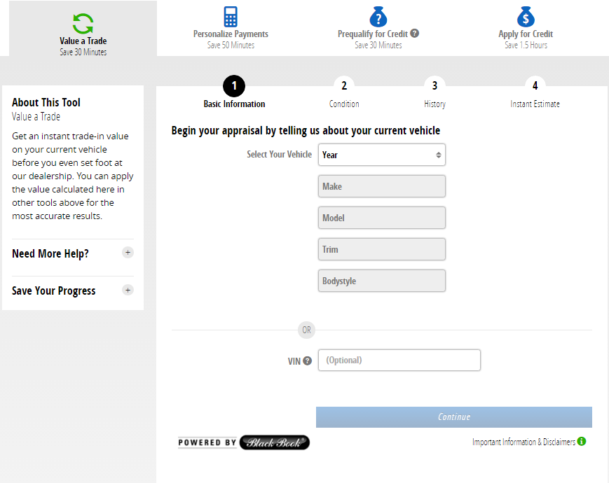Open Important Information & Disclaimers link
609x483 pixels.
click(524, 442)
